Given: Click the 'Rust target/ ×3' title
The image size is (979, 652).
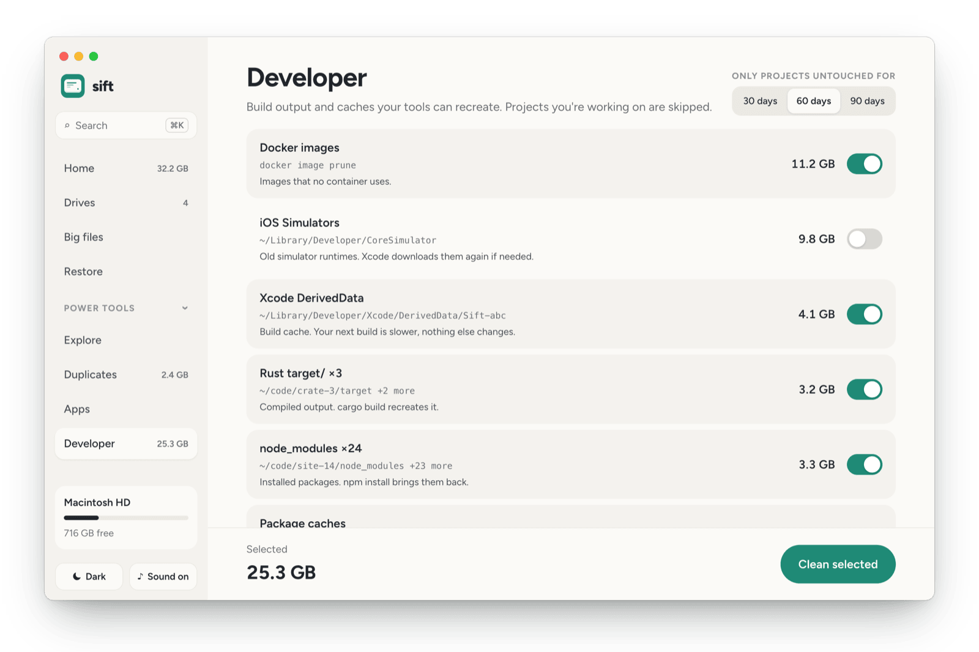Looking at the screenshot, I should (x=300, y=373).
